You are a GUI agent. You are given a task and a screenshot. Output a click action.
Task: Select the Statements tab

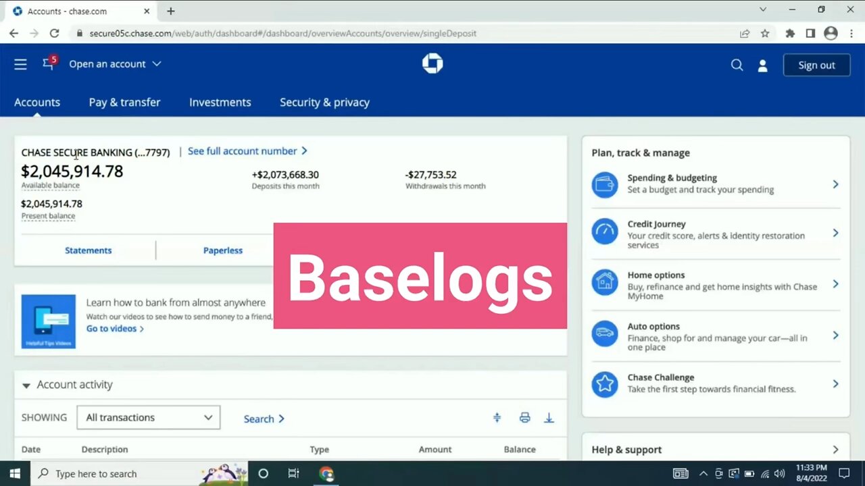(x=88, y=250)
